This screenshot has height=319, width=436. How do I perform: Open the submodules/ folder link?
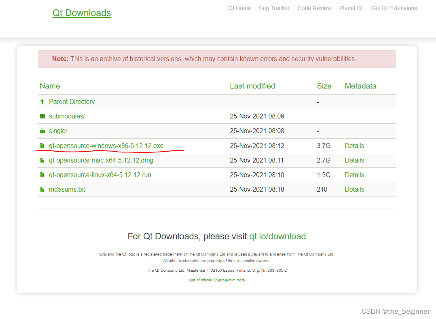tap(67, 116)
